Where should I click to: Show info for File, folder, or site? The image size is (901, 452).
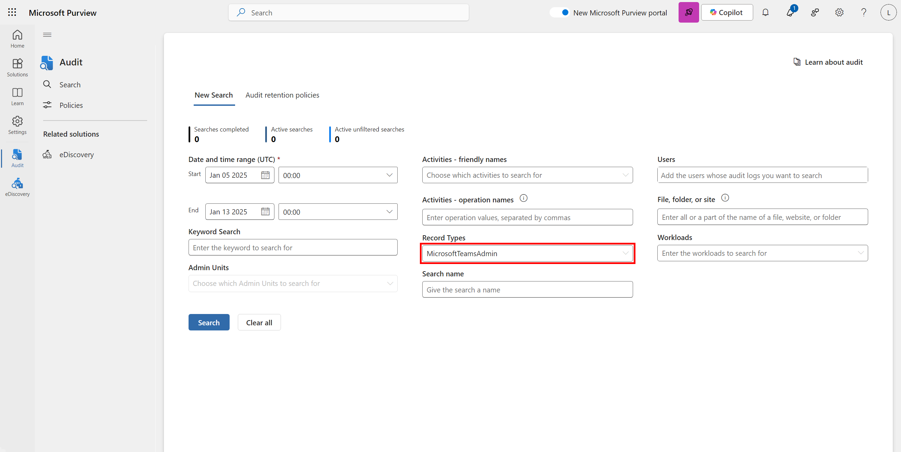tap(725, 198)
